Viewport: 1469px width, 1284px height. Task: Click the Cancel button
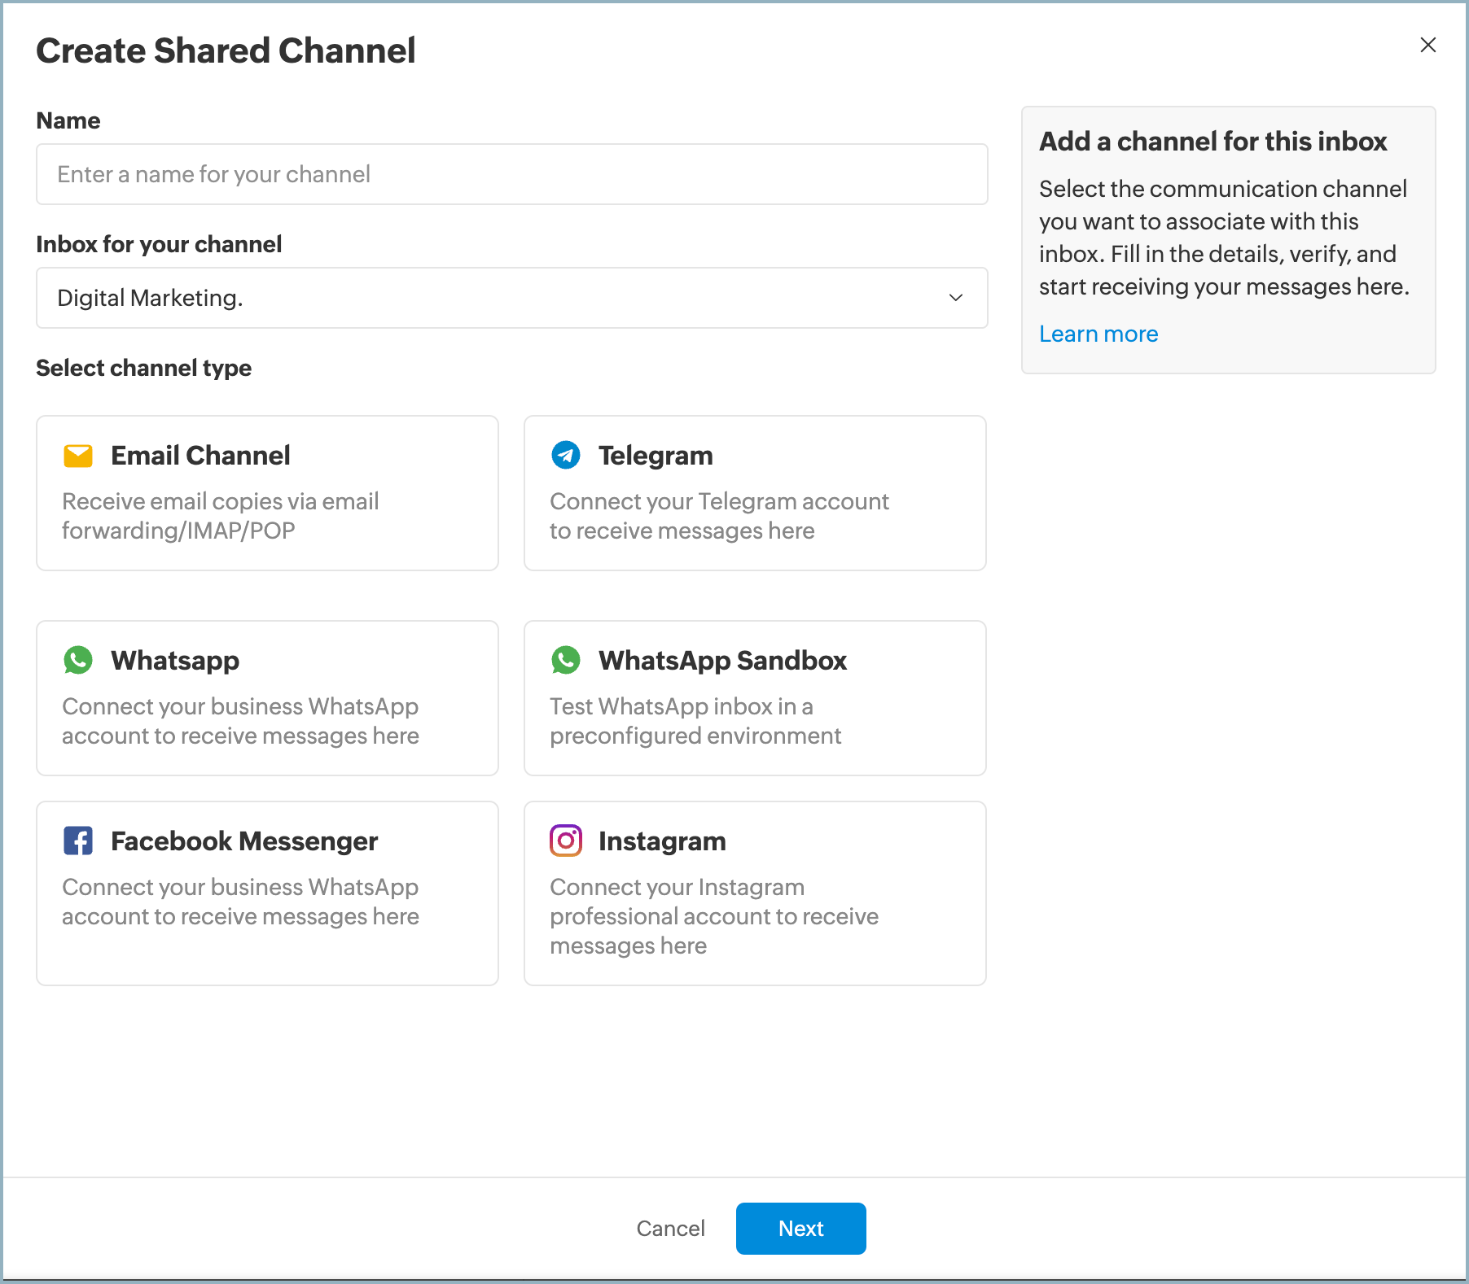point(670,1229)
